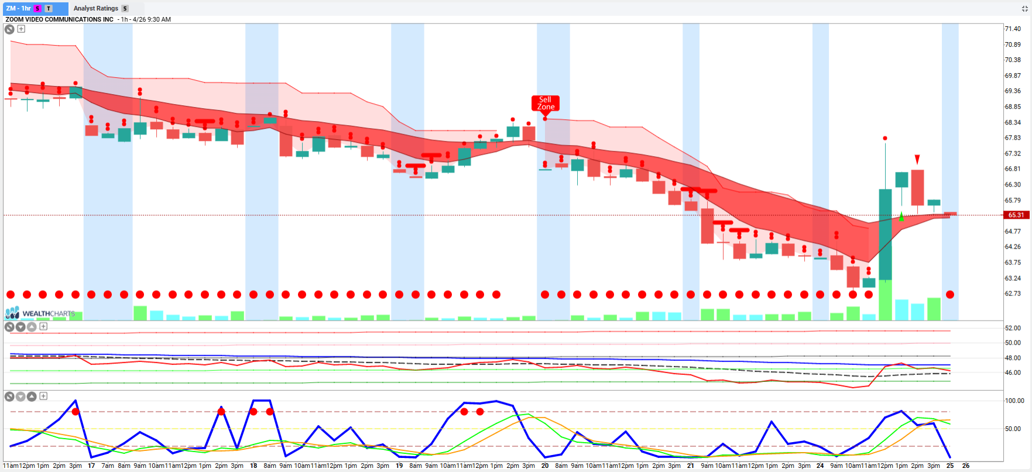Add indicator to bottom oscillator pane plus icon
The image size is (1032, 472).
click(43, 396)
